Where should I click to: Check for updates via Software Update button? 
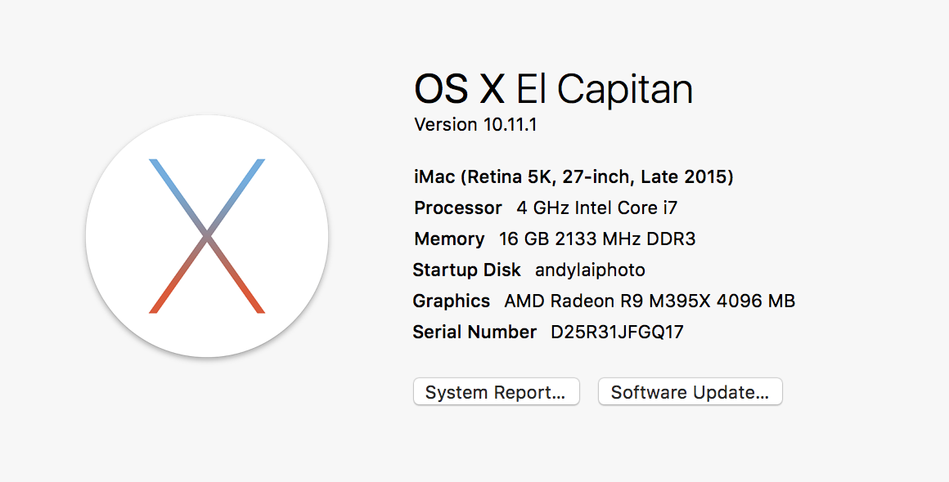[x=690, y=392]
